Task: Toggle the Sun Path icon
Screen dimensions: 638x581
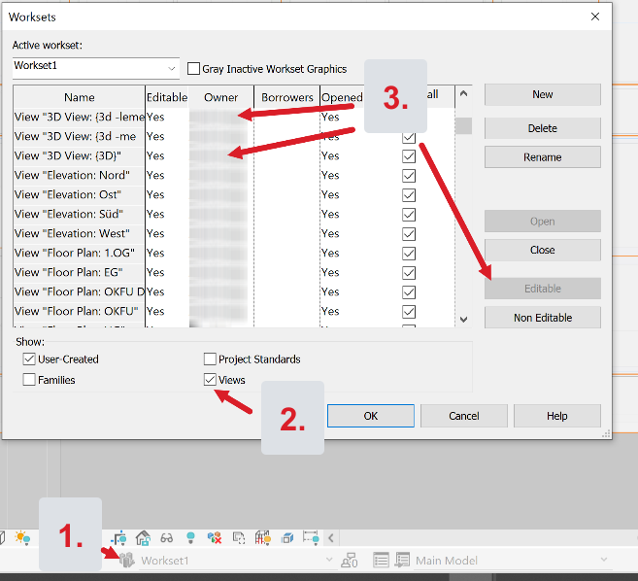Action: (x=22, y=538)
